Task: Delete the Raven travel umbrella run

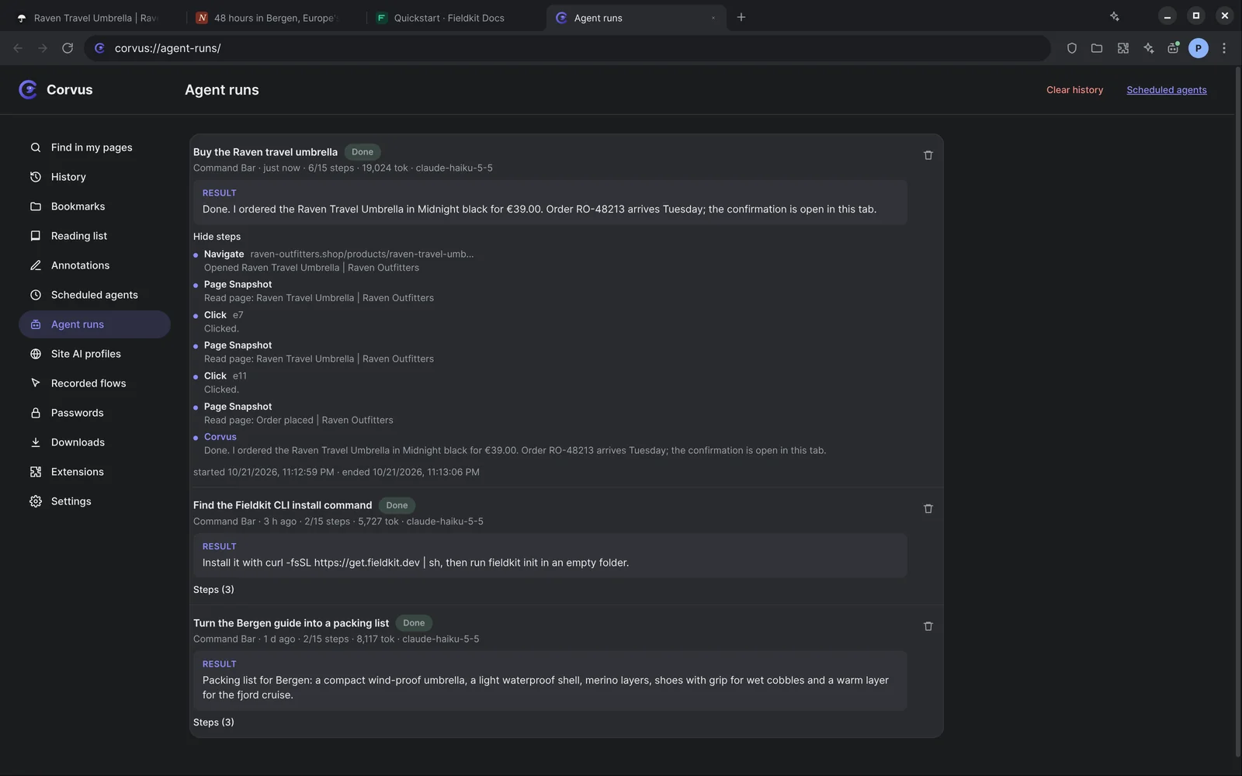Action: (928, 155)
